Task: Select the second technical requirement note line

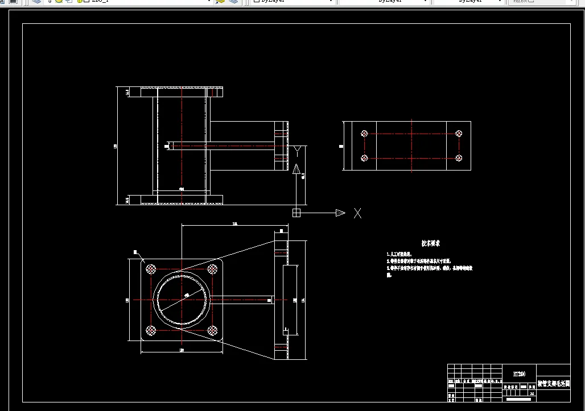Action: click(419, 261)
